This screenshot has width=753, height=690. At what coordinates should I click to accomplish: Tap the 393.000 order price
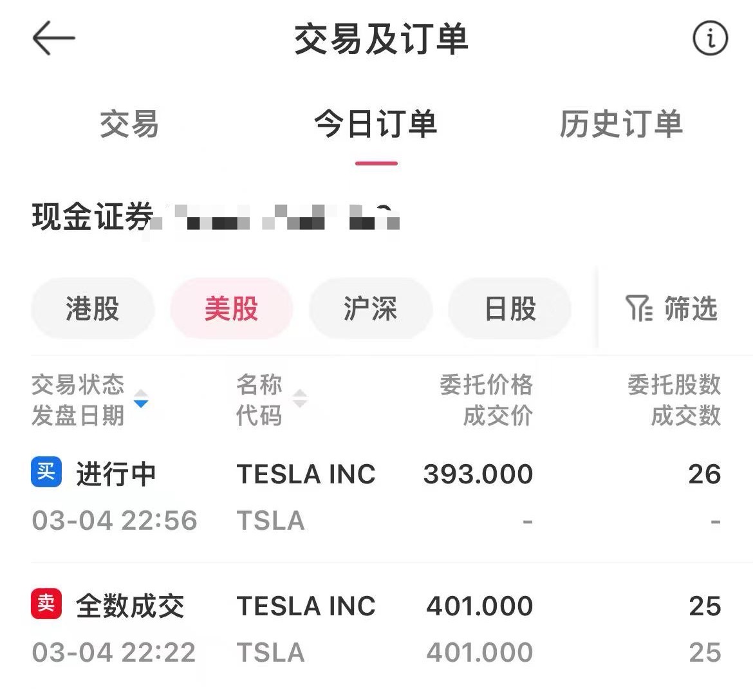pos(478,474)
